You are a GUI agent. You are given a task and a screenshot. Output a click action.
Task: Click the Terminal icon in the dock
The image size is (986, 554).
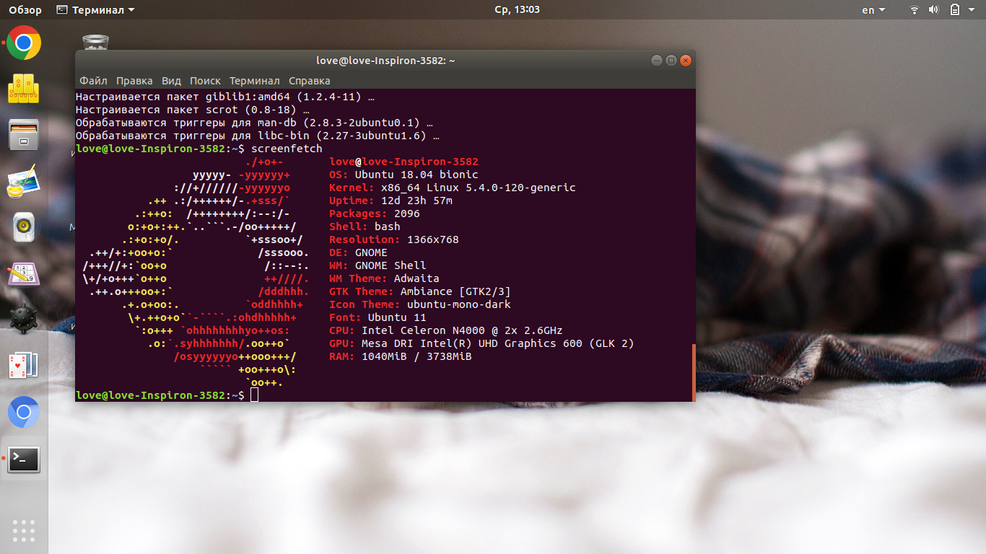(24, 459)
